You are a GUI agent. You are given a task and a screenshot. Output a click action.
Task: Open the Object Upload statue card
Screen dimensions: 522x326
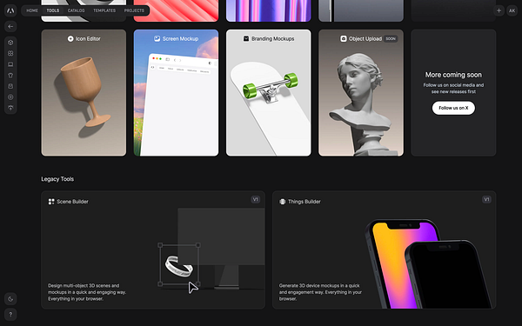tap(361, 93)
